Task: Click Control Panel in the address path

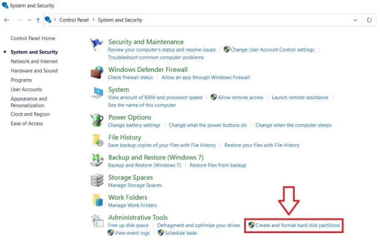Action: tap(75, 20)
